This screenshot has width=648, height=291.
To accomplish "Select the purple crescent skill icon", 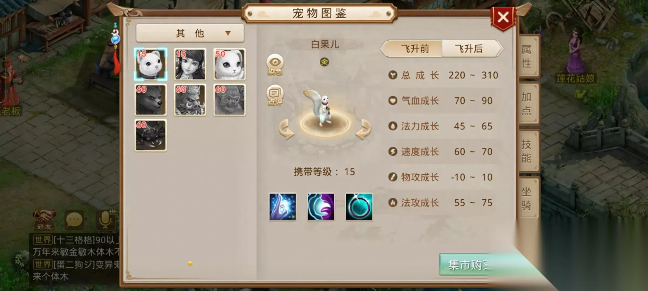I will [x=321, y=207].
